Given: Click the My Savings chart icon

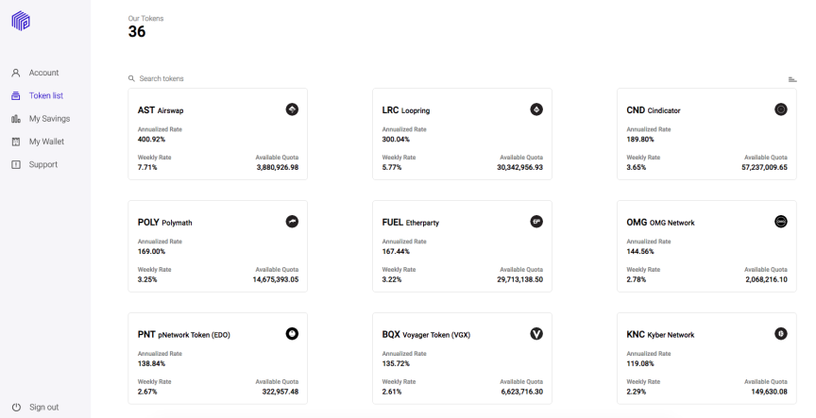Looking at the screenshot, I should tap(16, 119).
